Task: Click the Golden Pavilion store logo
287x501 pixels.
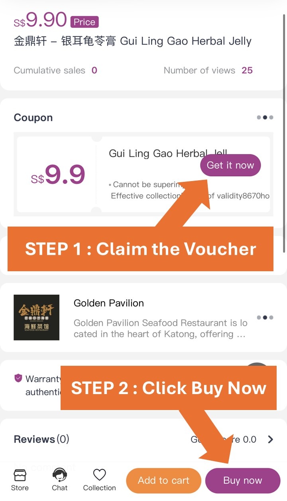Action: [37, 318]
